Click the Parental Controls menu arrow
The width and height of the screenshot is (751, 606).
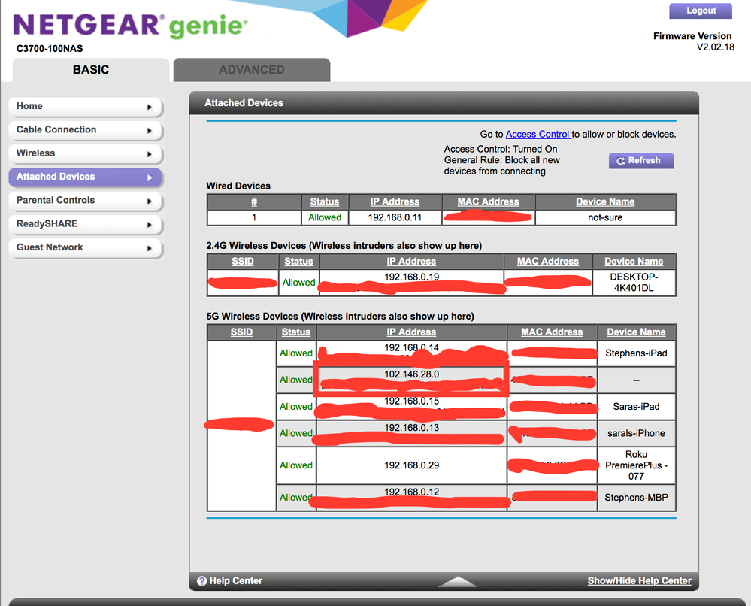150,201
